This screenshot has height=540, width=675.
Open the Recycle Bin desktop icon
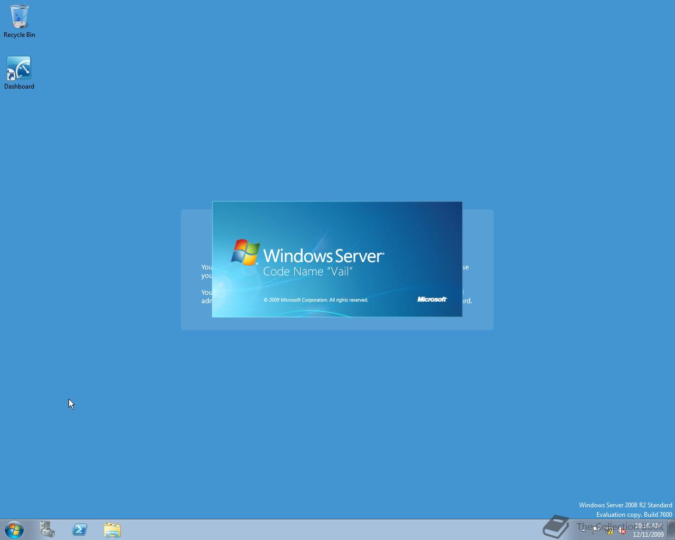20,21
